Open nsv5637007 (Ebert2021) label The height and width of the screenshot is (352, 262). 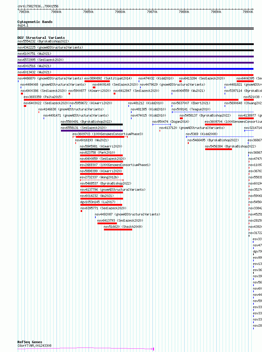[191, 103]
